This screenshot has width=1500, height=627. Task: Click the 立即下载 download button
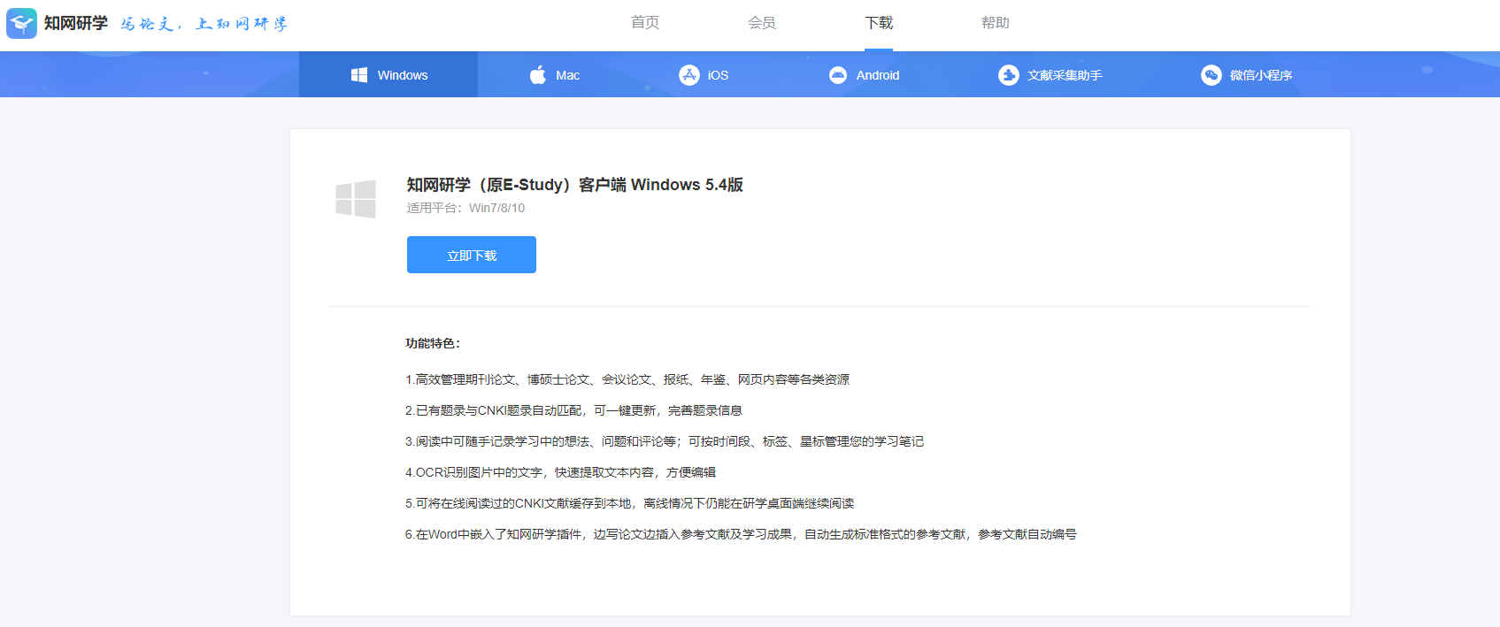[472, 255]
